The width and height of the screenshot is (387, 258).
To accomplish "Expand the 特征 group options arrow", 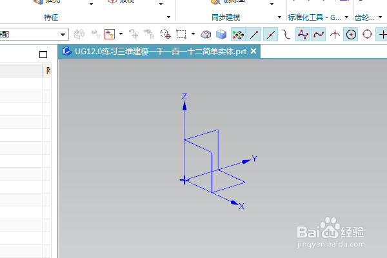I will click(168, 17).
